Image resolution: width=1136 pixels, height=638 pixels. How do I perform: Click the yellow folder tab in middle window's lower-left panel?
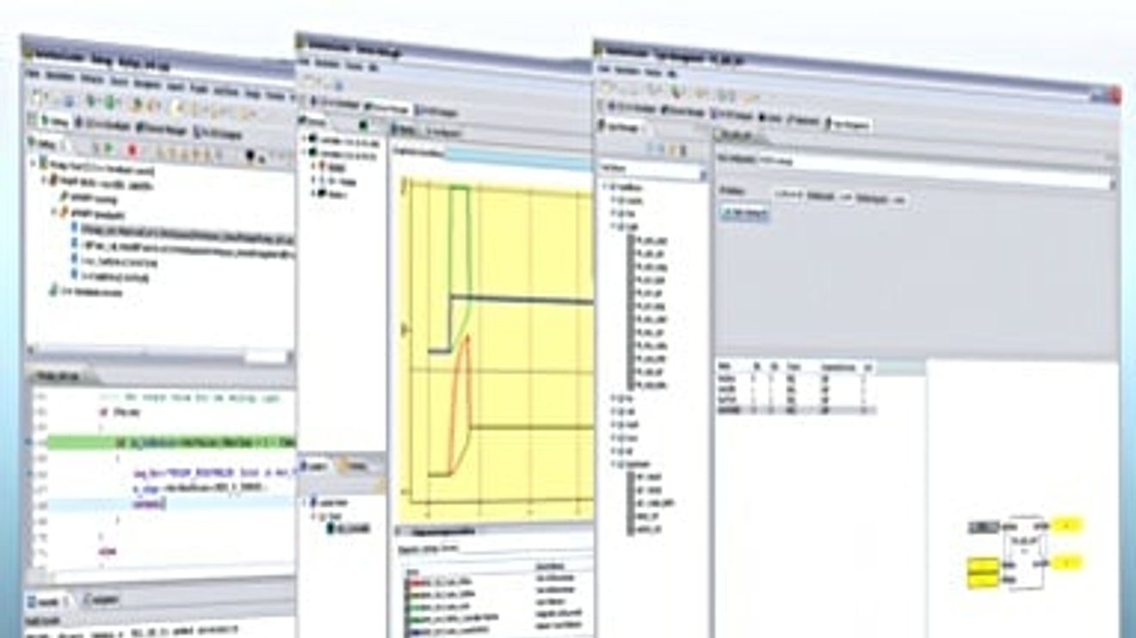(x=355, y=465)
